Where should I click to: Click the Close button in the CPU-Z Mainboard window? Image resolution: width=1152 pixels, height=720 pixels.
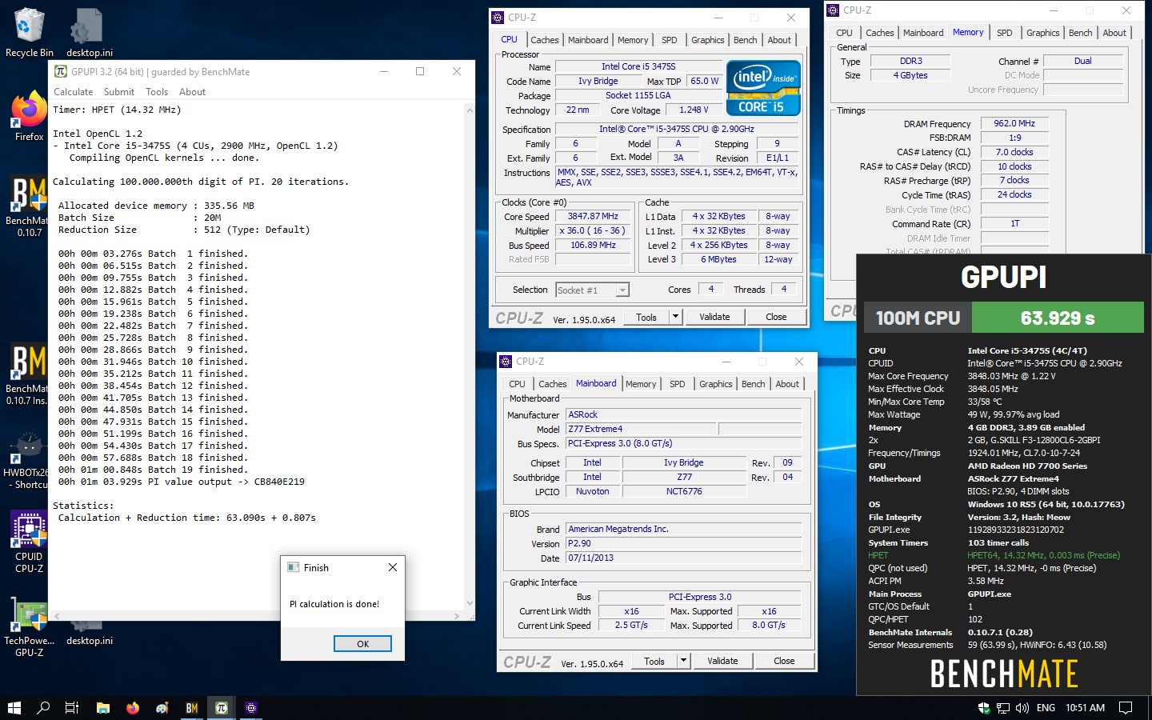pos(784,661)
